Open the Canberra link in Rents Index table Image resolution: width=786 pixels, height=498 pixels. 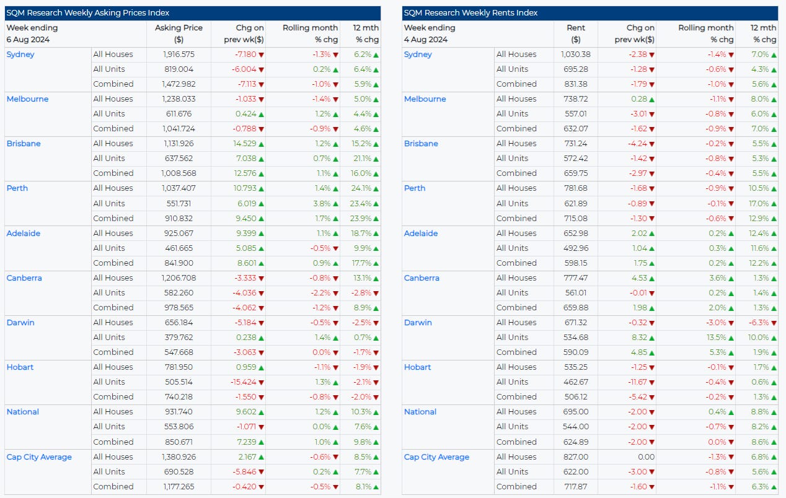(x=422, y=278)
